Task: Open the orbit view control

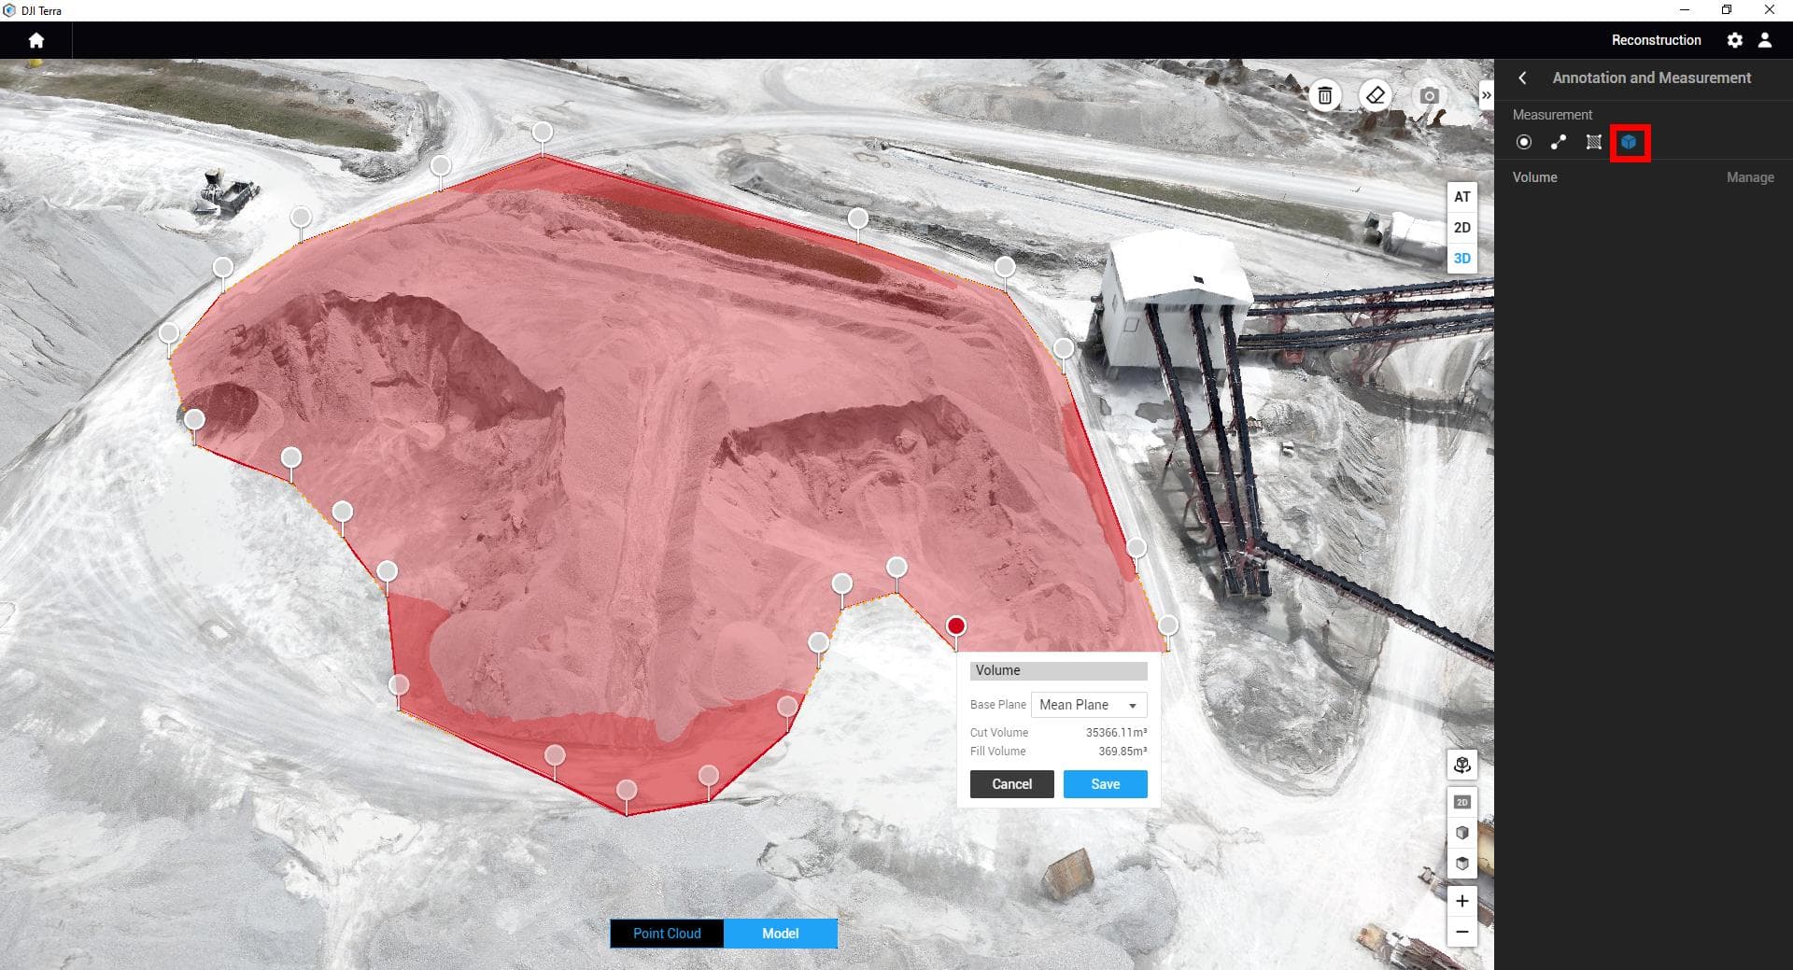Action: (x=1461, y=765)
